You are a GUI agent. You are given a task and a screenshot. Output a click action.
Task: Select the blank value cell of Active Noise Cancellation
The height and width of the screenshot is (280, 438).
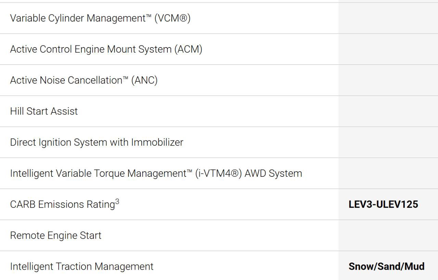(388, 80)
